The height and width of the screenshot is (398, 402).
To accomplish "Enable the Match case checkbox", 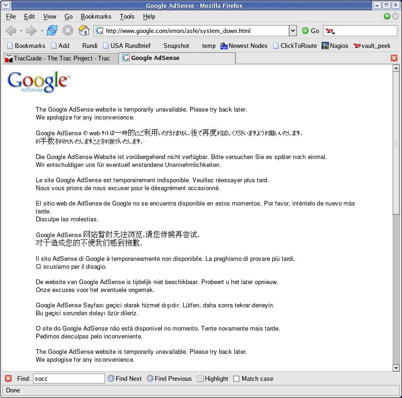I will pos(237,378).
